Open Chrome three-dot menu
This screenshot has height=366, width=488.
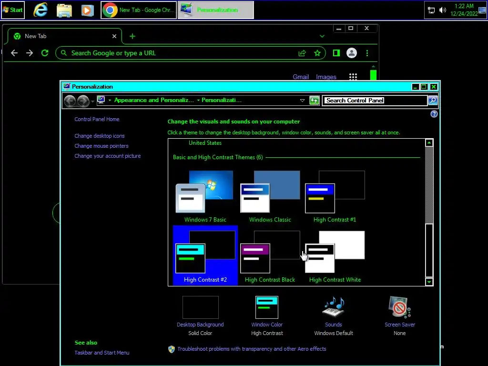pyautogui.click(x=367, y=53)
